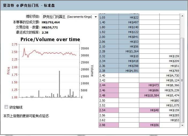Click the odds table scroll up arrow
This screenshot has width=188, height=136.
[183, 16]
